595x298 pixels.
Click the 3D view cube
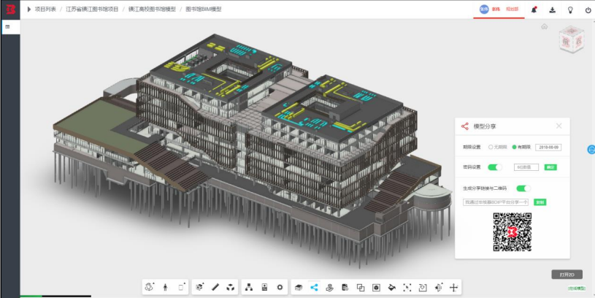click(572, 38)
